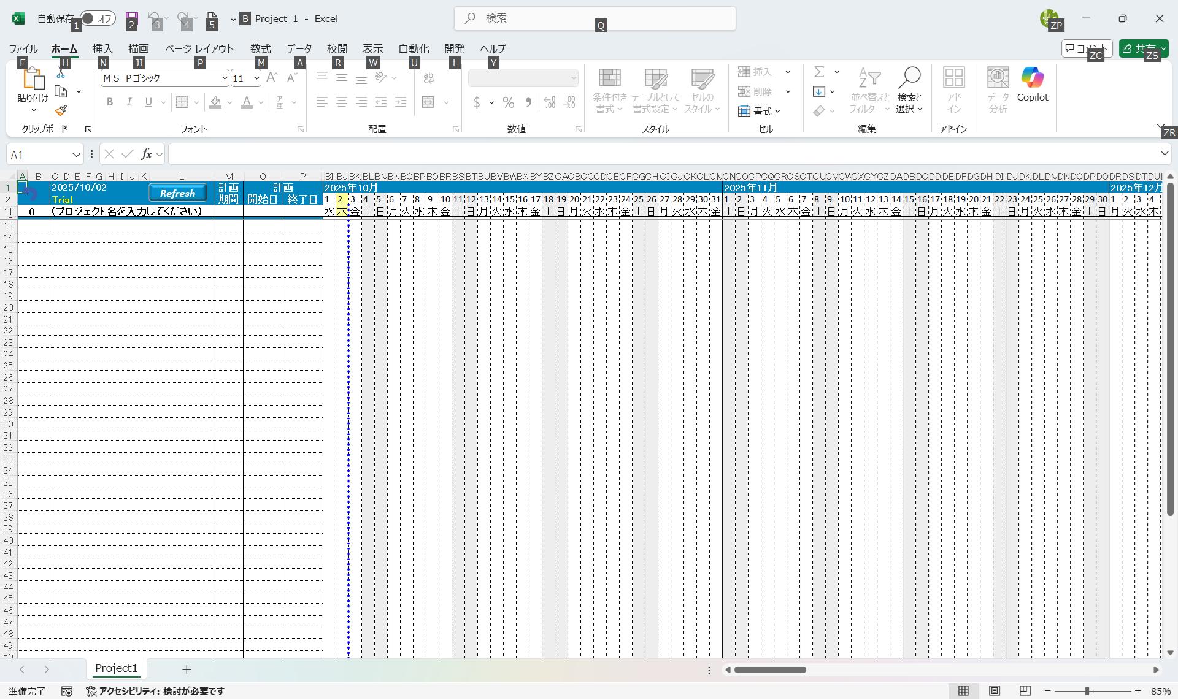Toggle the AutoSave (自動保存) switch

point(98,18)
